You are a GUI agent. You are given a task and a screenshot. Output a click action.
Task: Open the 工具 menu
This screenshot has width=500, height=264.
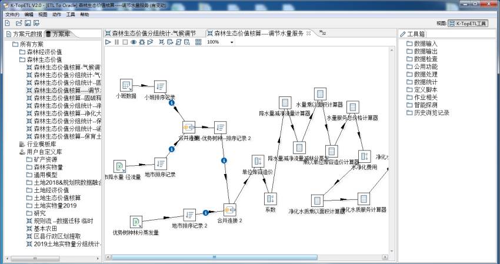click(x=71, y=14)
